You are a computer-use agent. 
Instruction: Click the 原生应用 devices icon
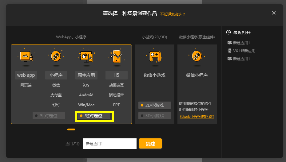point(86,56)
